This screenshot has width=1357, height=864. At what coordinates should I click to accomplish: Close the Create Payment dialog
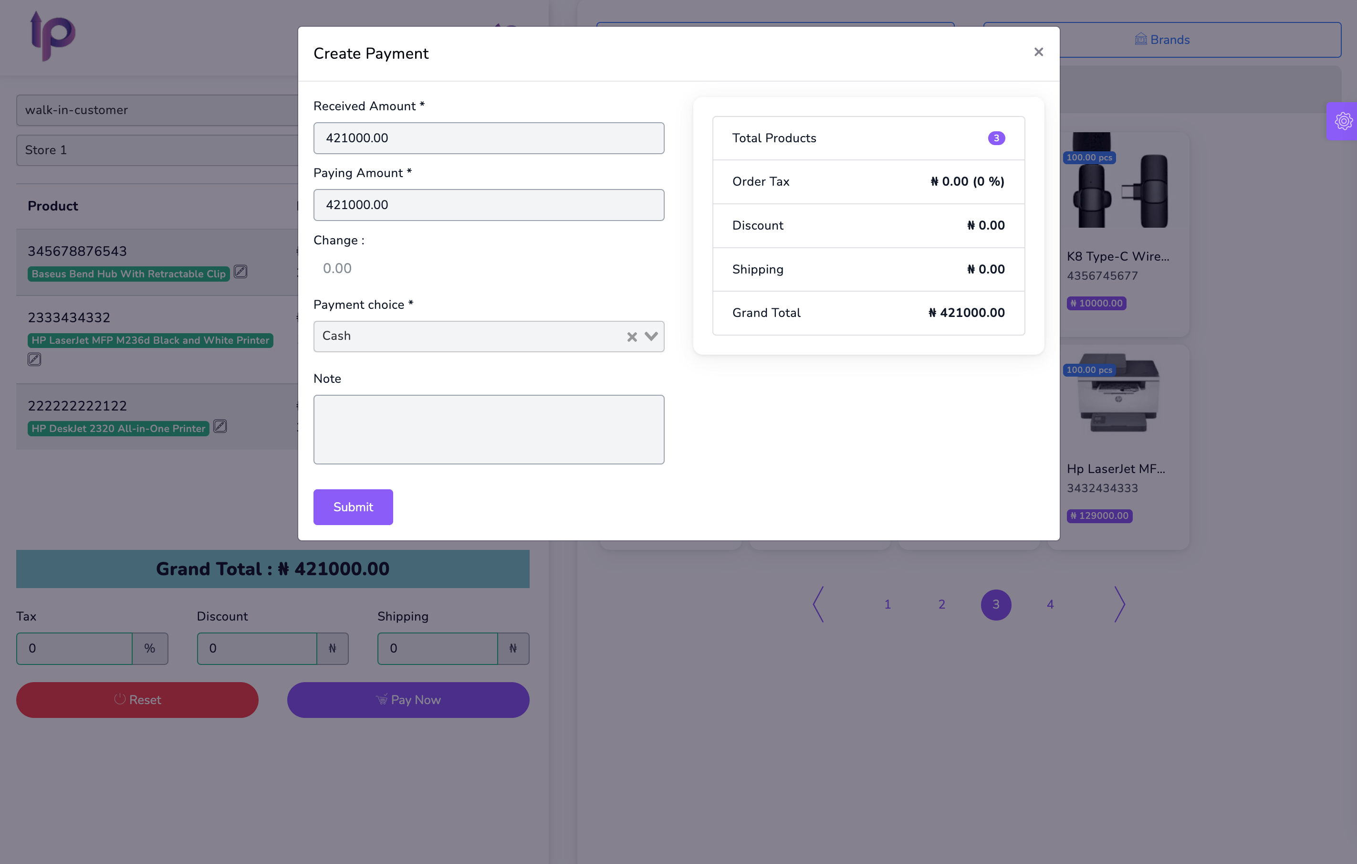(1038, 52)
